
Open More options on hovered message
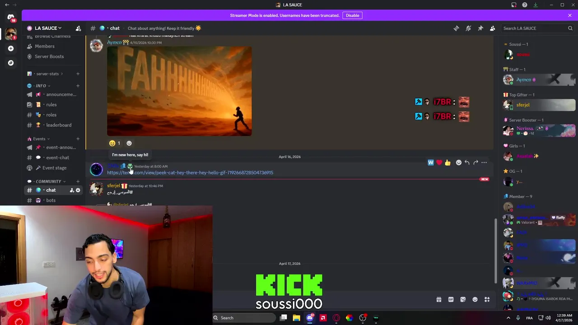[484, 162]
